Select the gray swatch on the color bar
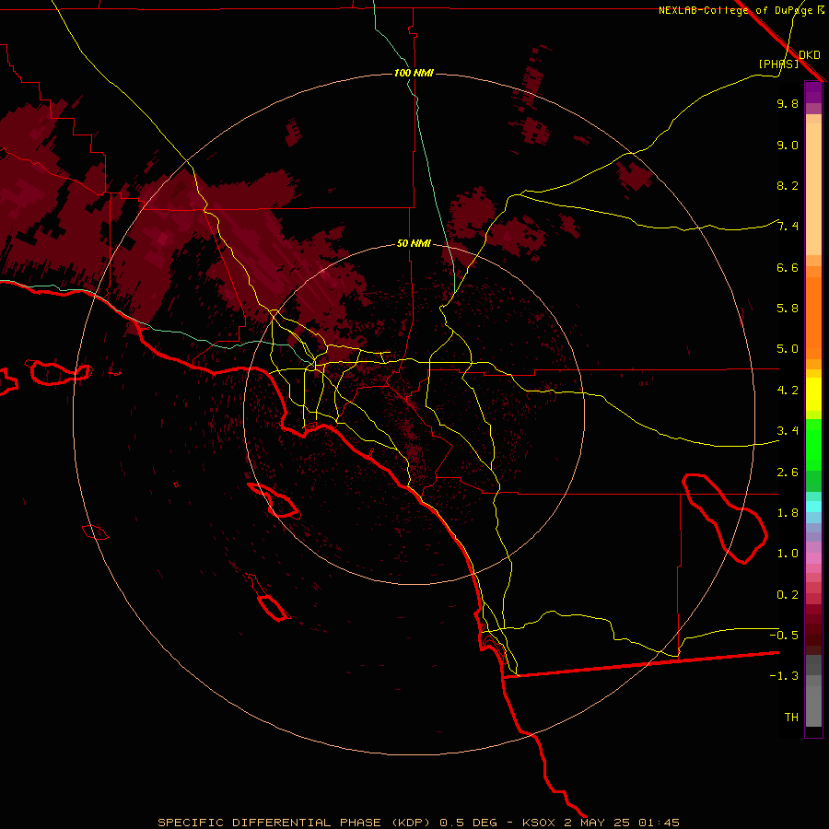This screenshot has height=829, width=829. [813, 706]
